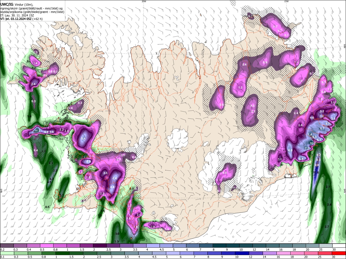Click the 4.4 snowfall value
The width and height of the screenshot is (346, 259).
[112, 187]
